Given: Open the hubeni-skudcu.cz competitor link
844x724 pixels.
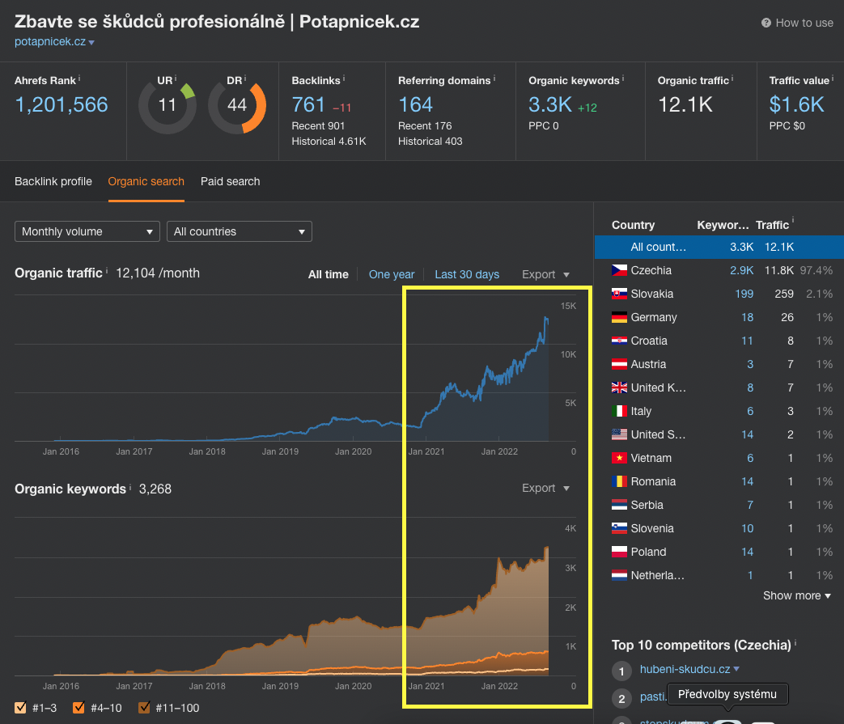Looking at the screenshot, I should 685,669.
